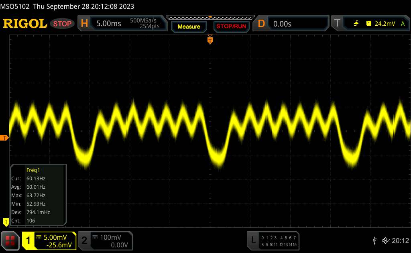Click the USB device status icon
411x253 pixels.
coord(374,241)
